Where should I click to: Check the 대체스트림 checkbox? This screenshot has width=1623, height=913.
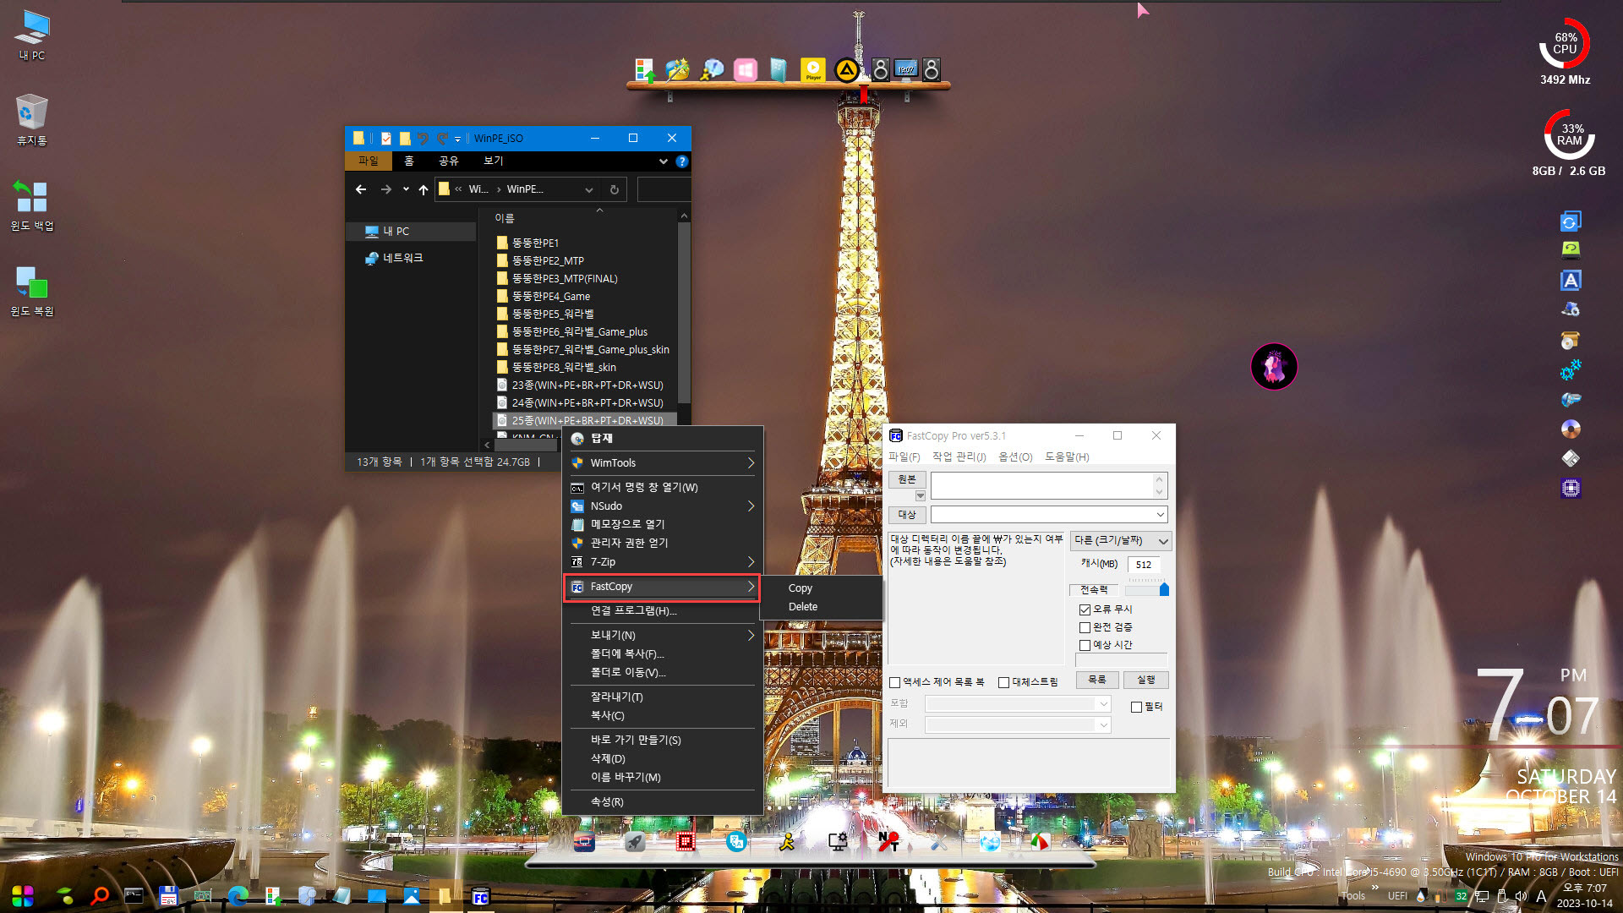click(1003, 682)
